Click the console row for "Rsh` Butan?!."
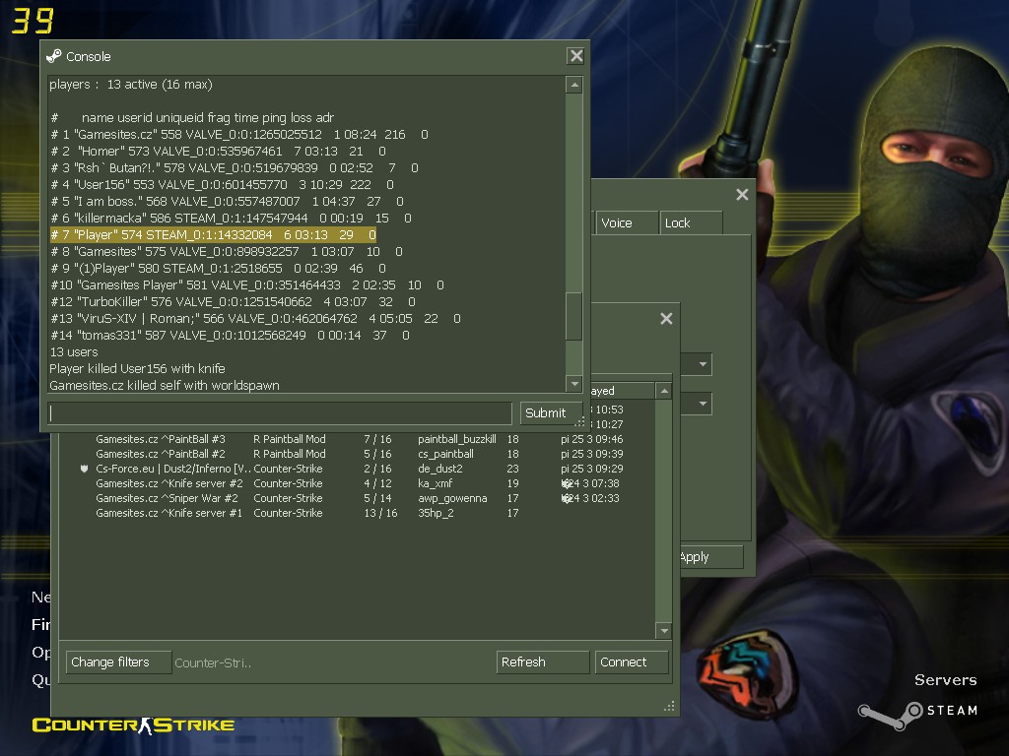 tap(235, 167)
